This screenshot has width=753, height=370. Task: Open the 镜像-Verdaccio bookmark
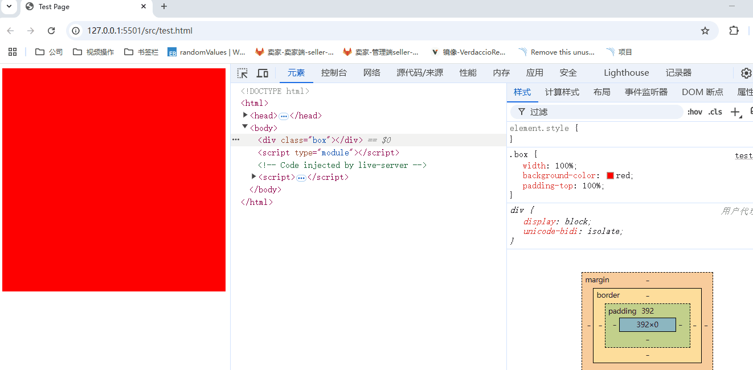pyautogui.click(x=469, y=52)
